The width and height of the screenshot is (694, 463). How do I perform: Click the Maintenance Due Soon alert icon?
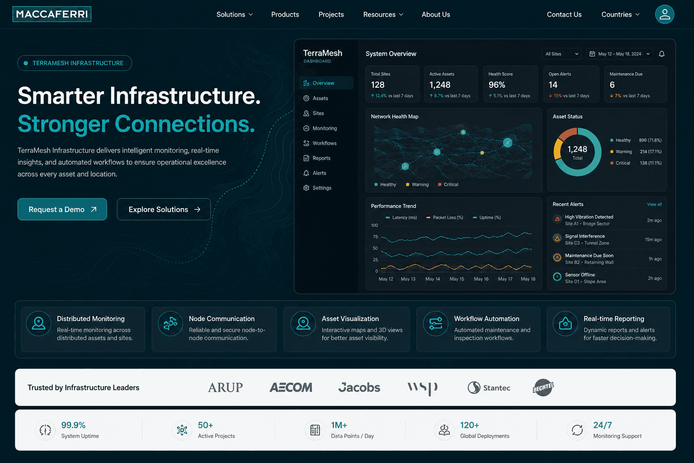click(557, 258)
